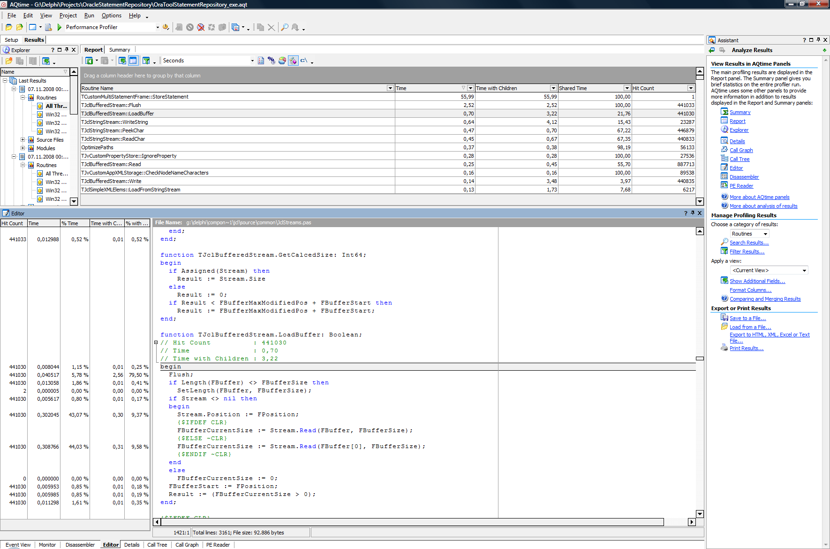This screenshot has width=830, height=549.
Task: Toggle the pin on the Explorer panel
Action: click(x=67, y=50)
